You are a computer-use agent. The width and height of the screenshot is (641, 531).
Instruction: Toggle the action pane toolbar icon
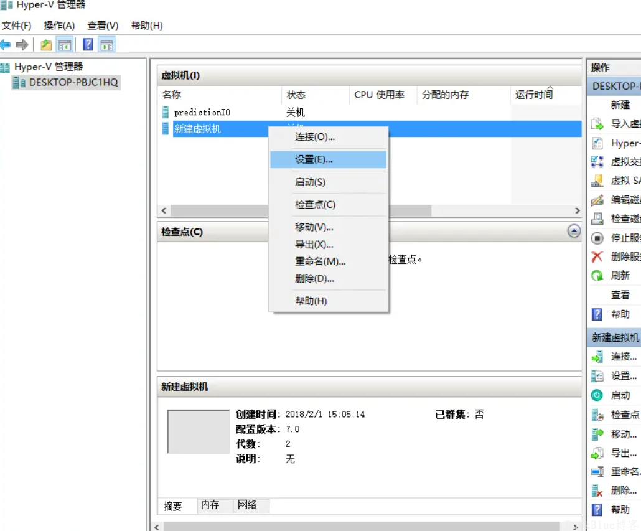pyautogui.click(x=107, y=45)
